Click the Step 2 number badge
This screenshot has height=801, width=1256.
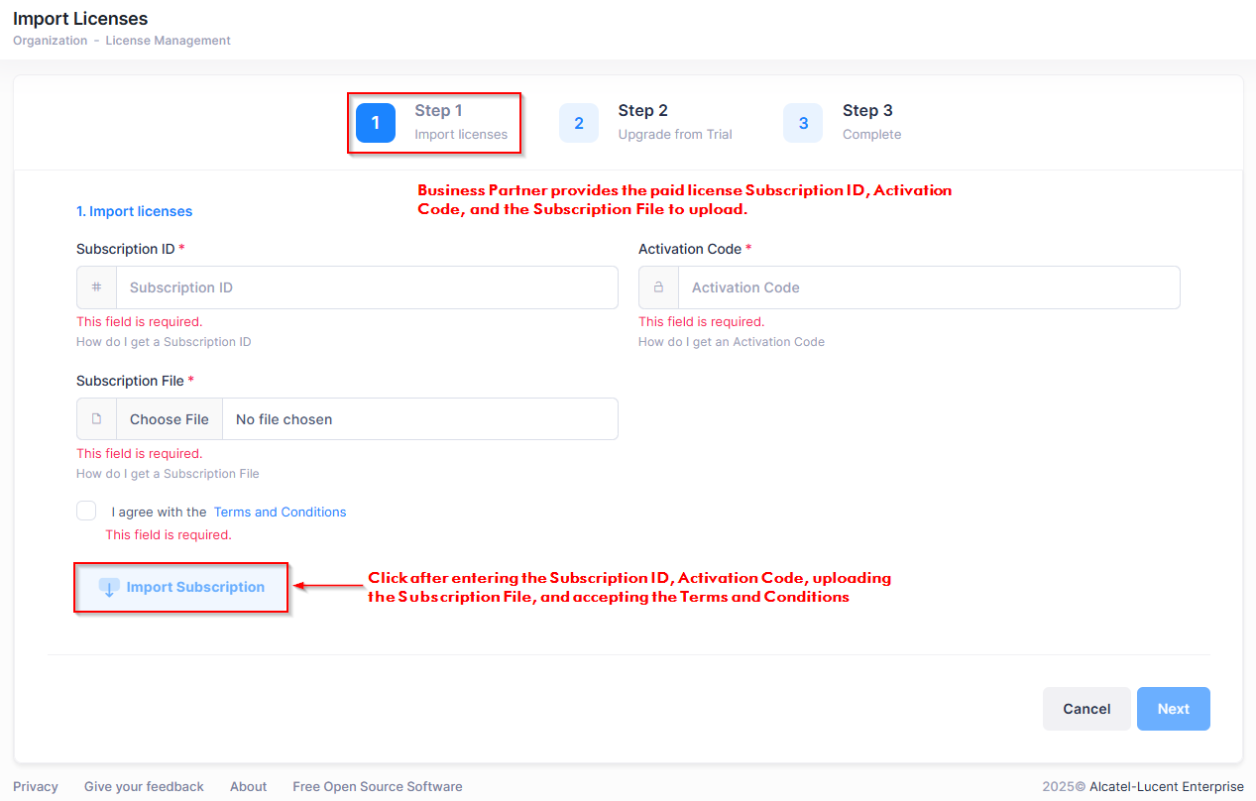[579, 123]
